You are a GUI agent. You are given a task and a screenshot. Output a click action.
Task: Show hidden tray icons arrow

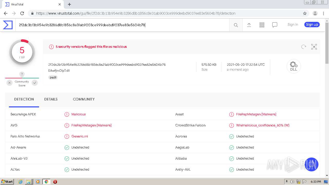click(287, 182)
